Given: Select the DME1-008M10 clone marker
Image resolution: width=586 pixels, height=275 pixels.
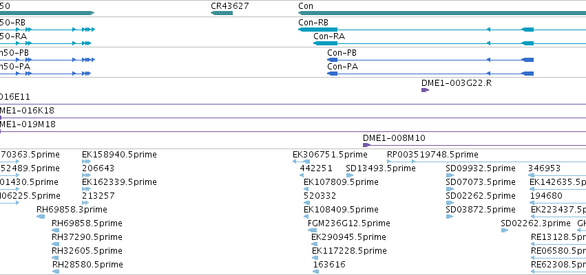Looking at the screenshot, I should (x=474, y=145).
